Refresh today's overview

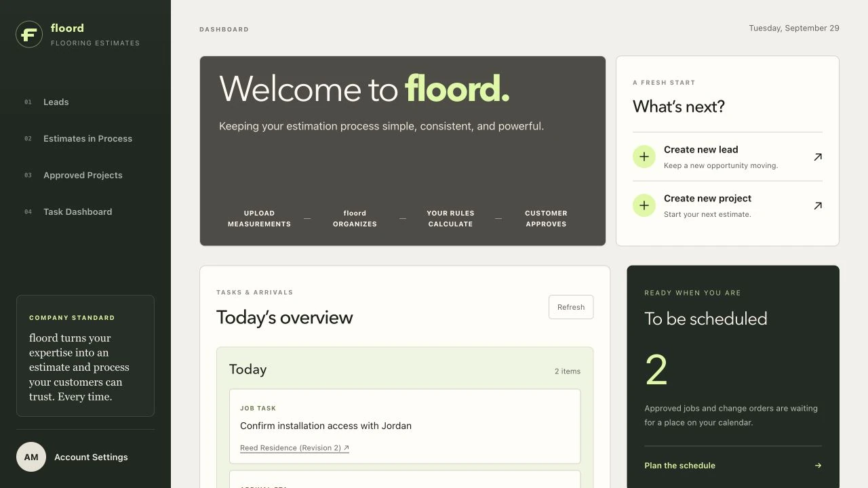pos(571,307)
